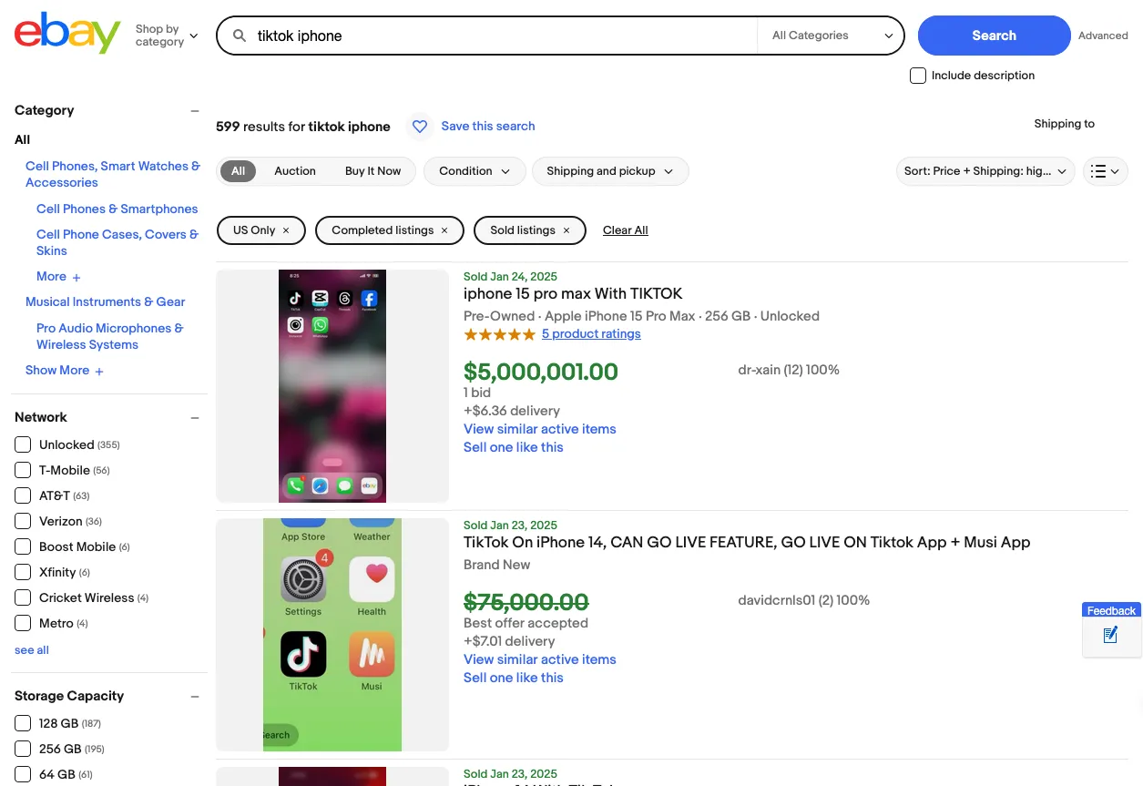
Task: Remove the US Only filter chip
Action: [286, 230]
